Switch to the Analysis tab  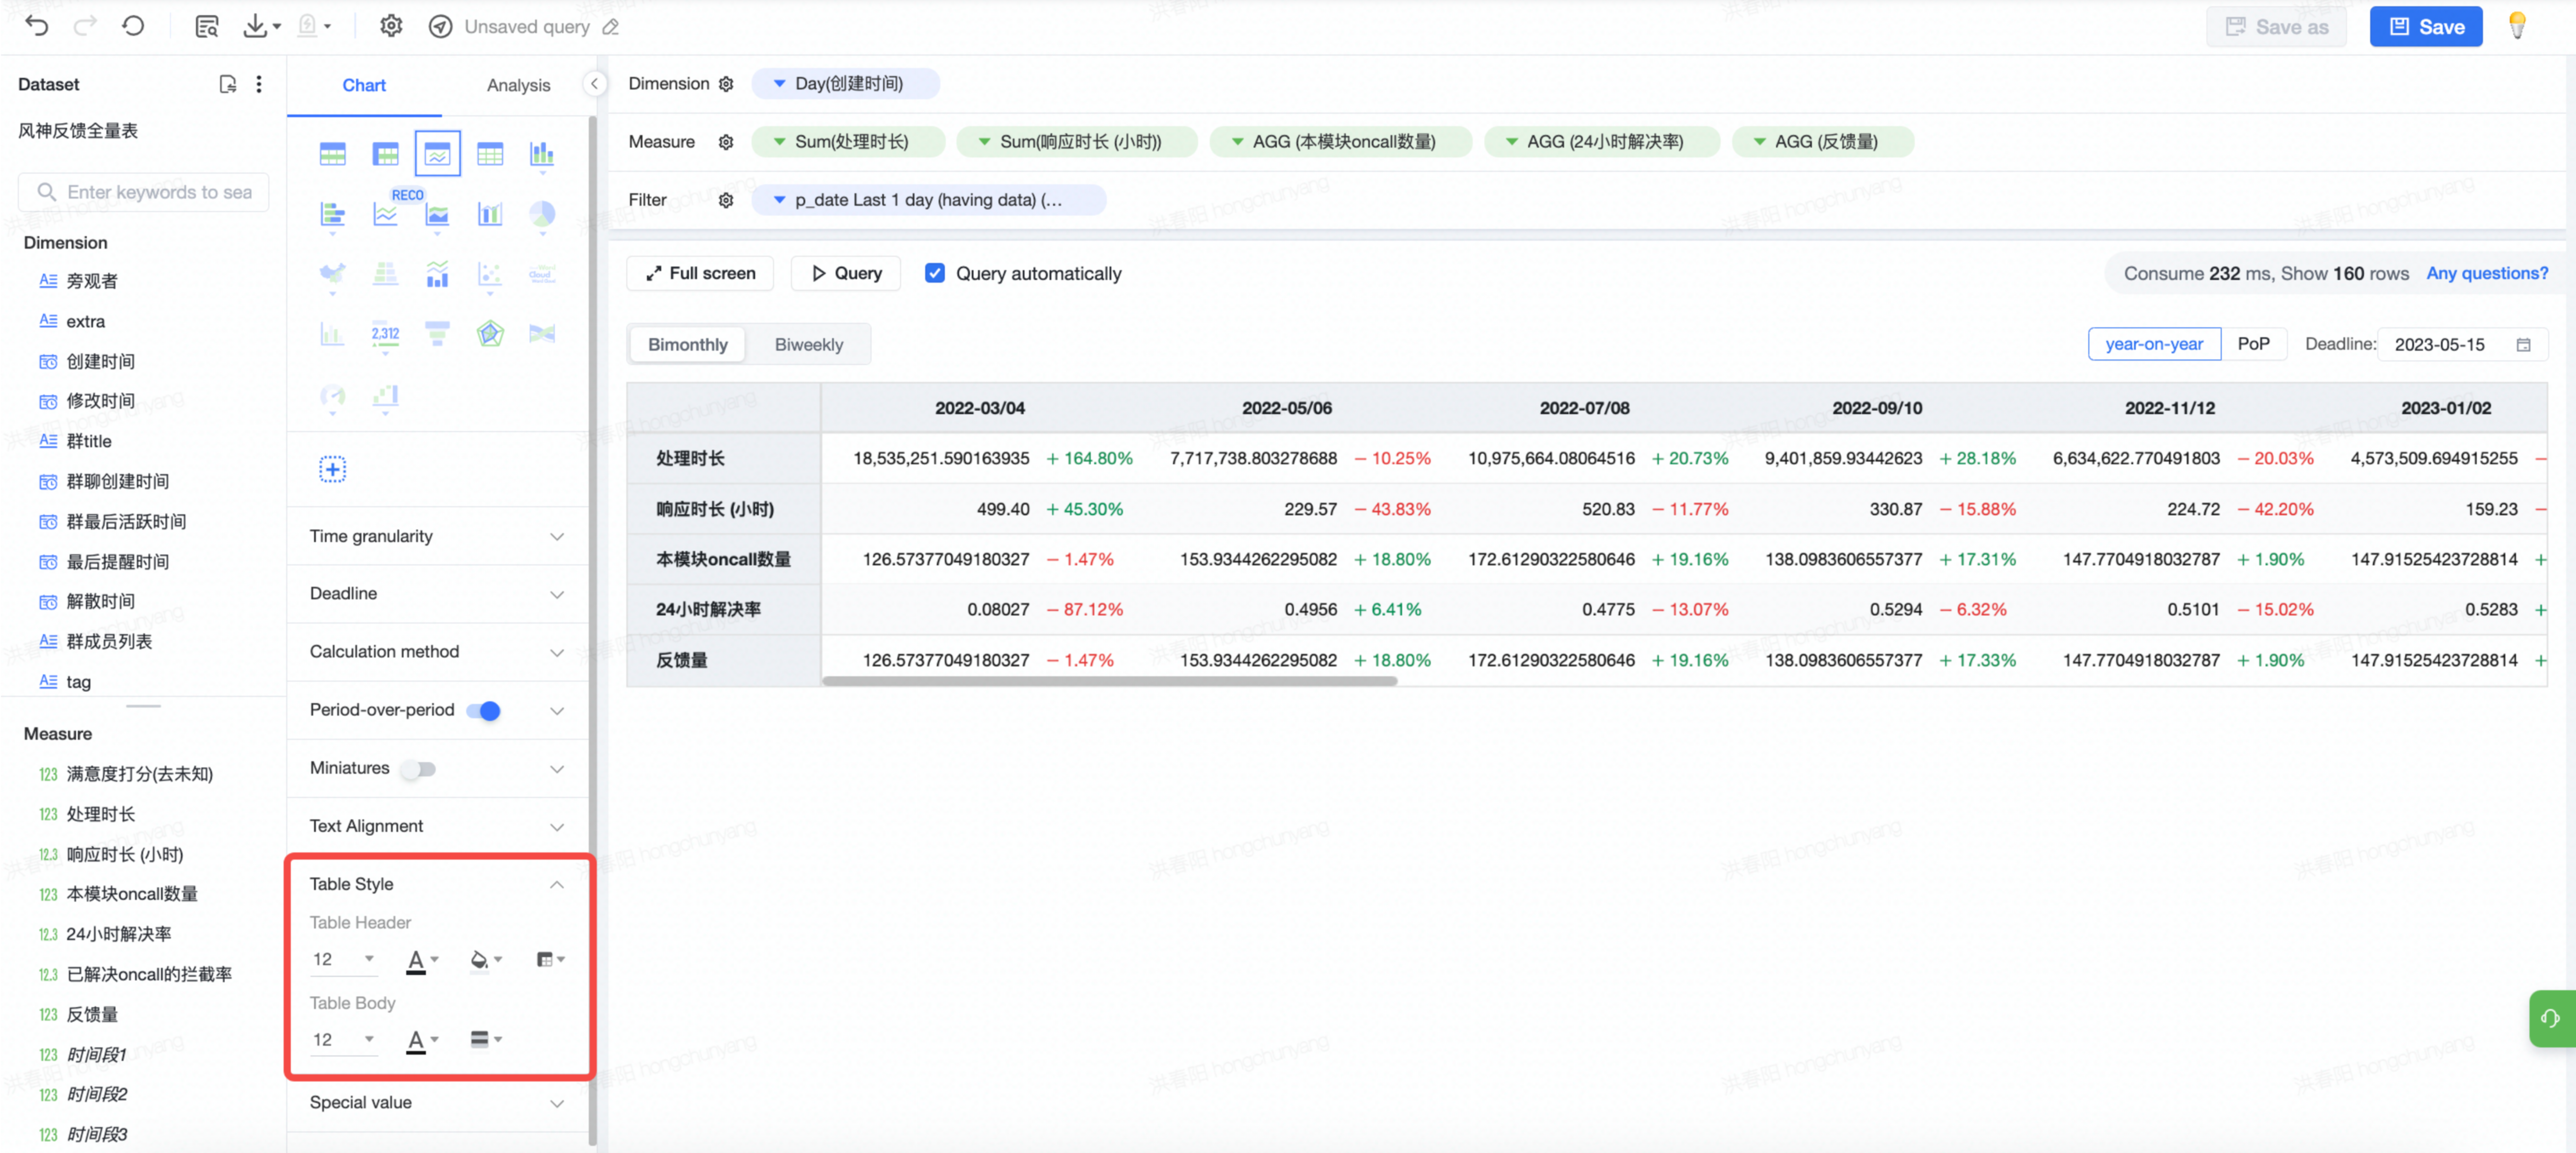click(518, 85)
